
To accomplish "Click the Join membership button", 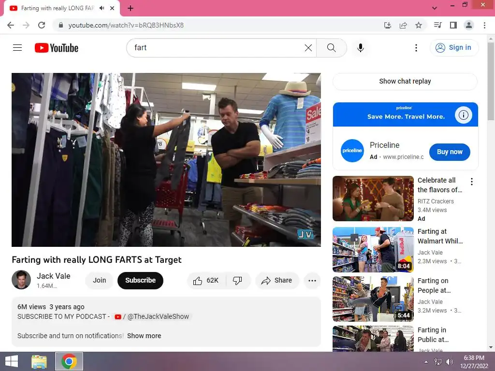I will coord(100,280).
